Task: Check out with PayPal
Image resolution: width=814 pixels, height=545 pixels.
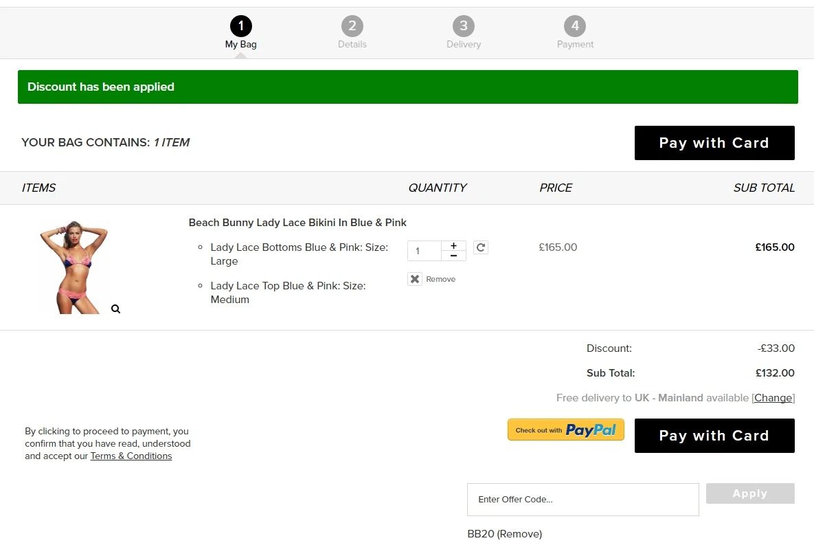Action: coord(566,430)
